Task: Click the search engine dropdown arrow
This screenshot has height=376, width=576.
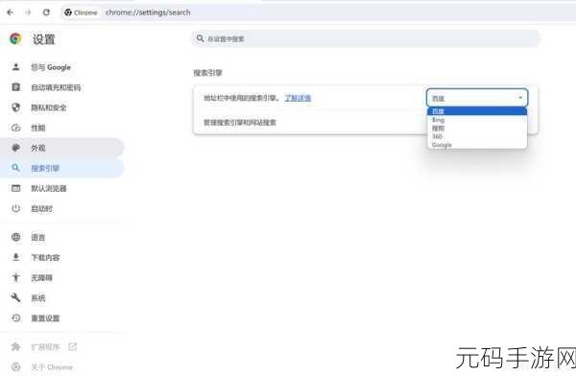Action: tap(520, 97)
